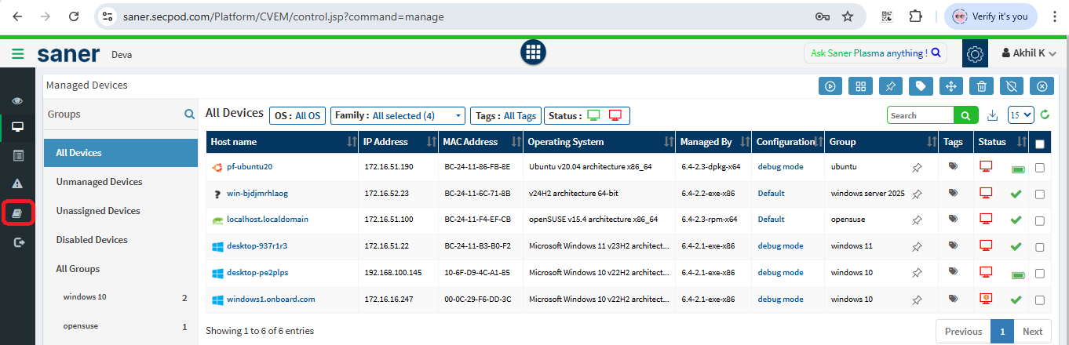
Task: Click the device Search input field
Action: [x=921, y=115]
